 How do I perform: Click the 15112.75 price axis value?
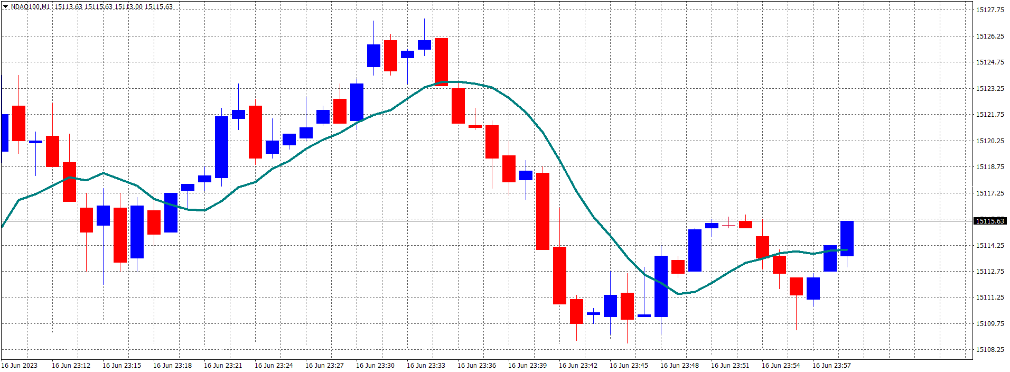[x=990, y=271]
